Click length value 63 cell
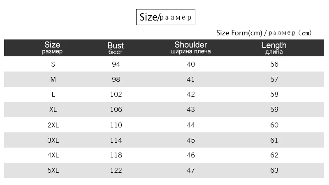Image resolution: width=329 pixels, height=185 pixels. point(274,170)
